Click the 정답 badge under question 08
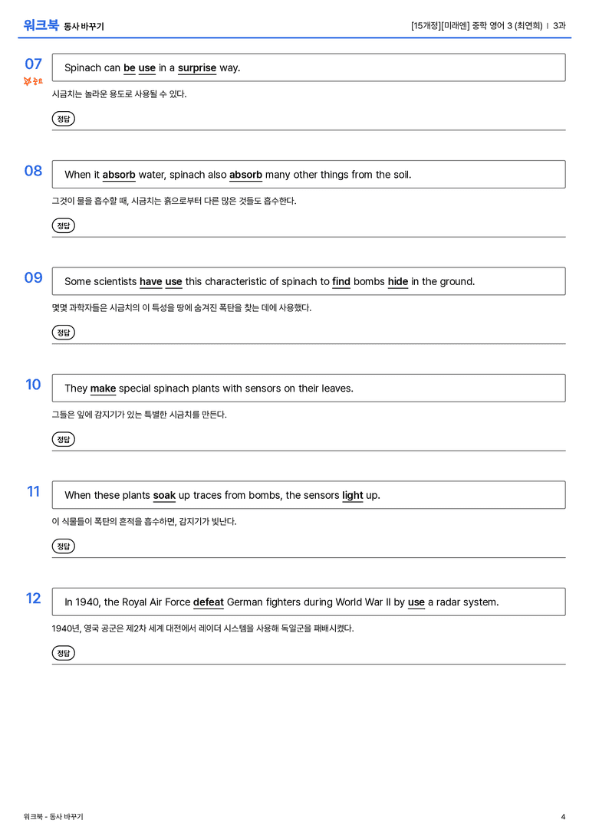This screenshot has width=589, height=833. [63, 225]
